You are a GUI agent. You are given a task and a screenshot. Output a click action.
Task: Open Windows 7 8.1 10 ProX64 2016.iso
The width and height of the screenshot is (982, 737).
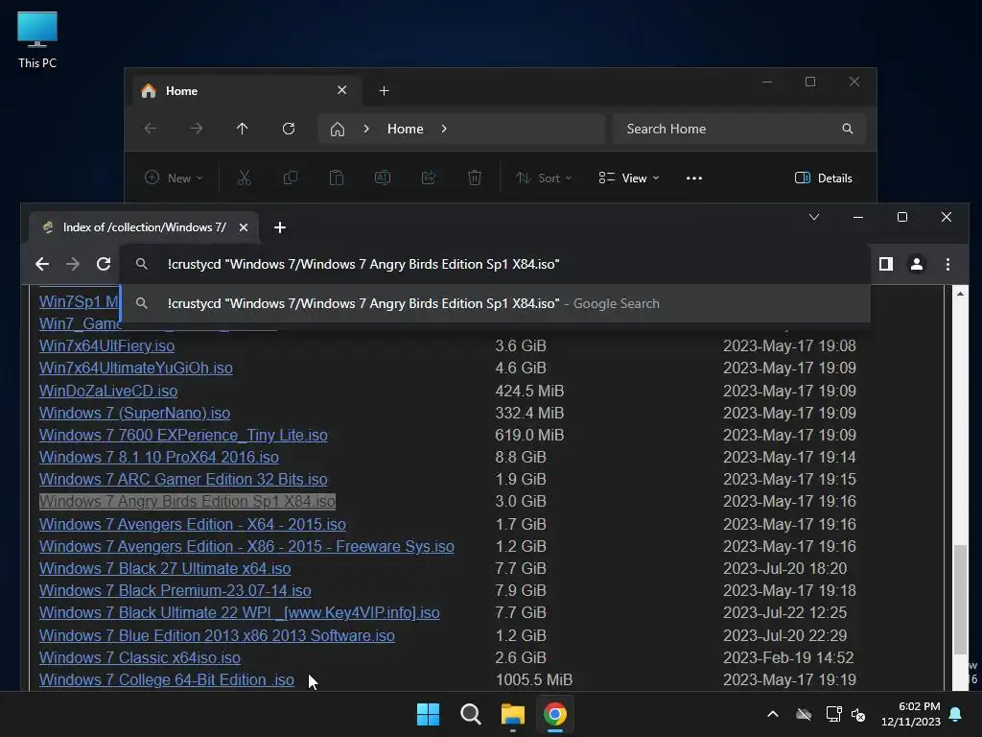point(159,457)
